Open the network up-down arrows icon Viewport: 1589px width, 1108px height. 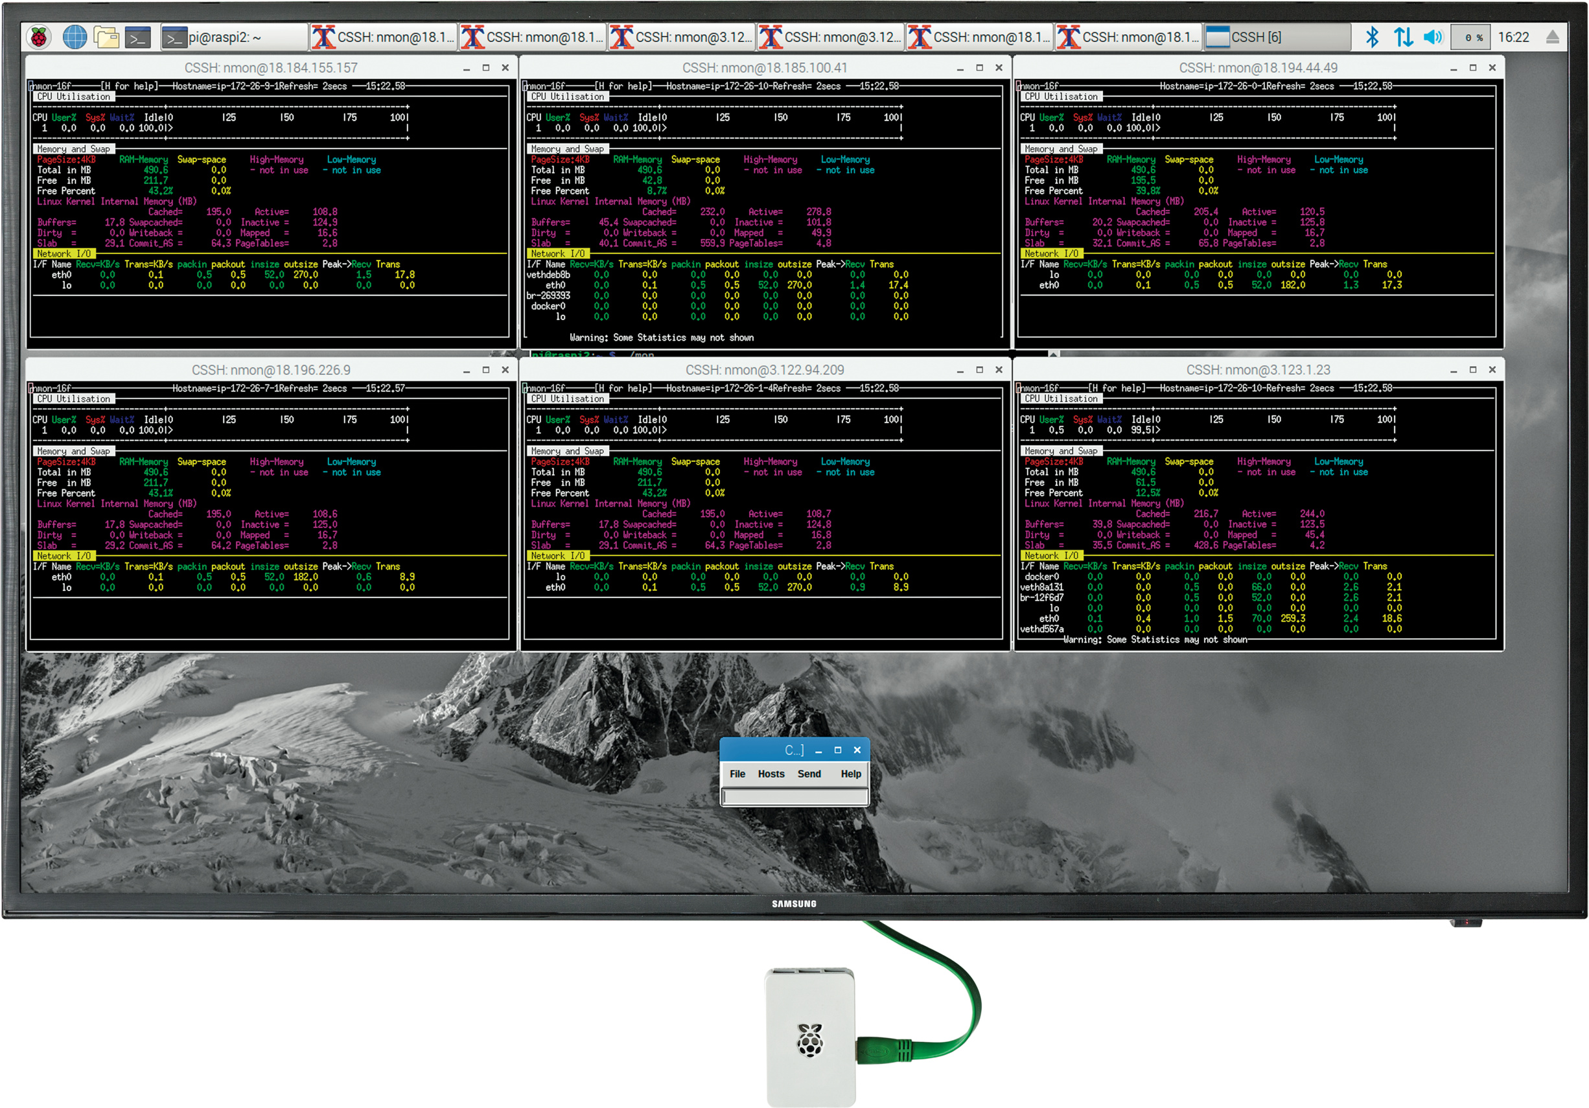(1403, 38)
